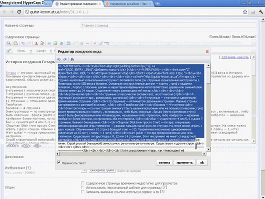This screenshot has width=265, height=199.
Task: Click the red letter A text color icon
Action: pyautogui.click(x=36, y=43)
